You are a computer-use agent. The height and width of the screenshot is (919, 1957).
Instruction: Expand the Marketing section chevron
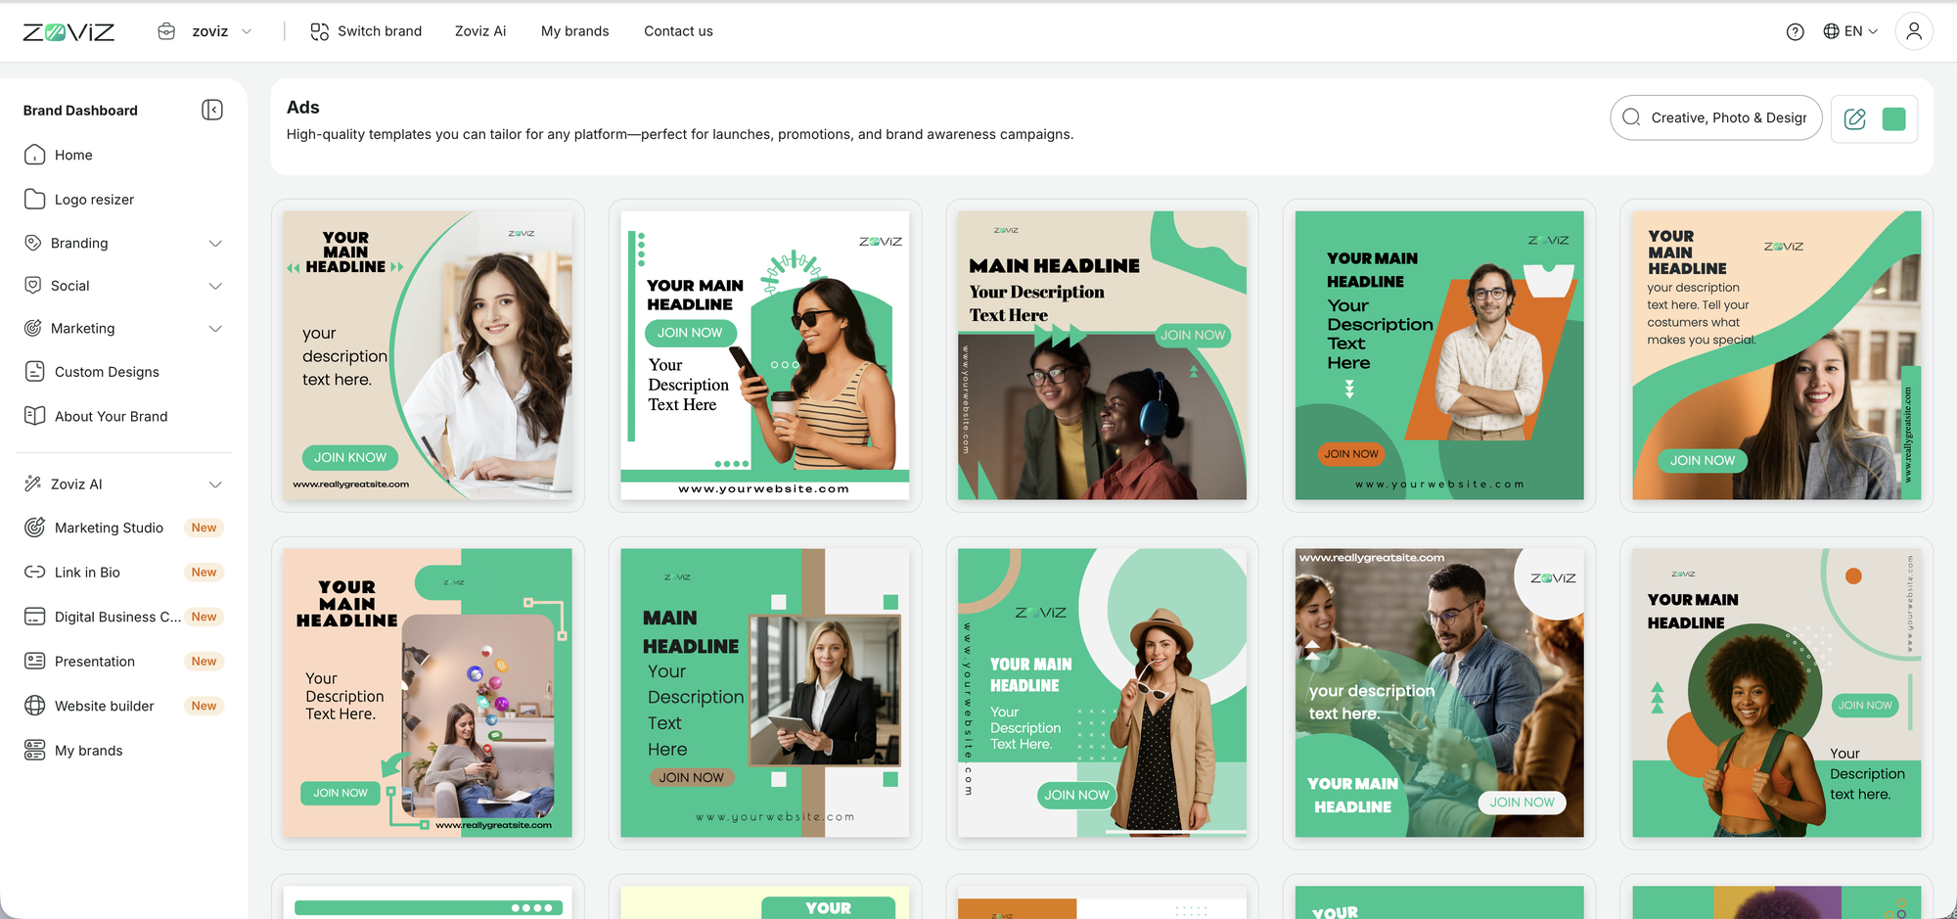[x=215, y=328]
